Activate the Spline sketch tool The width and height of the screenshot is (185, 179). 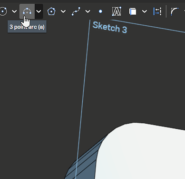(x=76, y=11)
